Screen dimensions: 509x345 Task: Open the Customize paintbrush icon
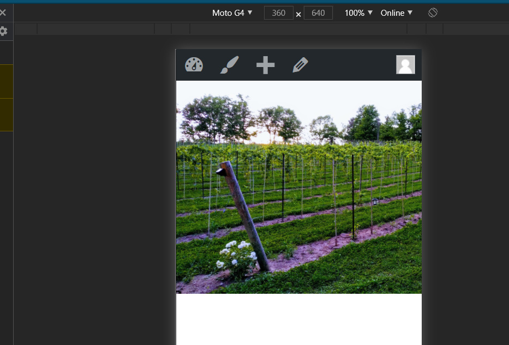(x=230, y=64)
